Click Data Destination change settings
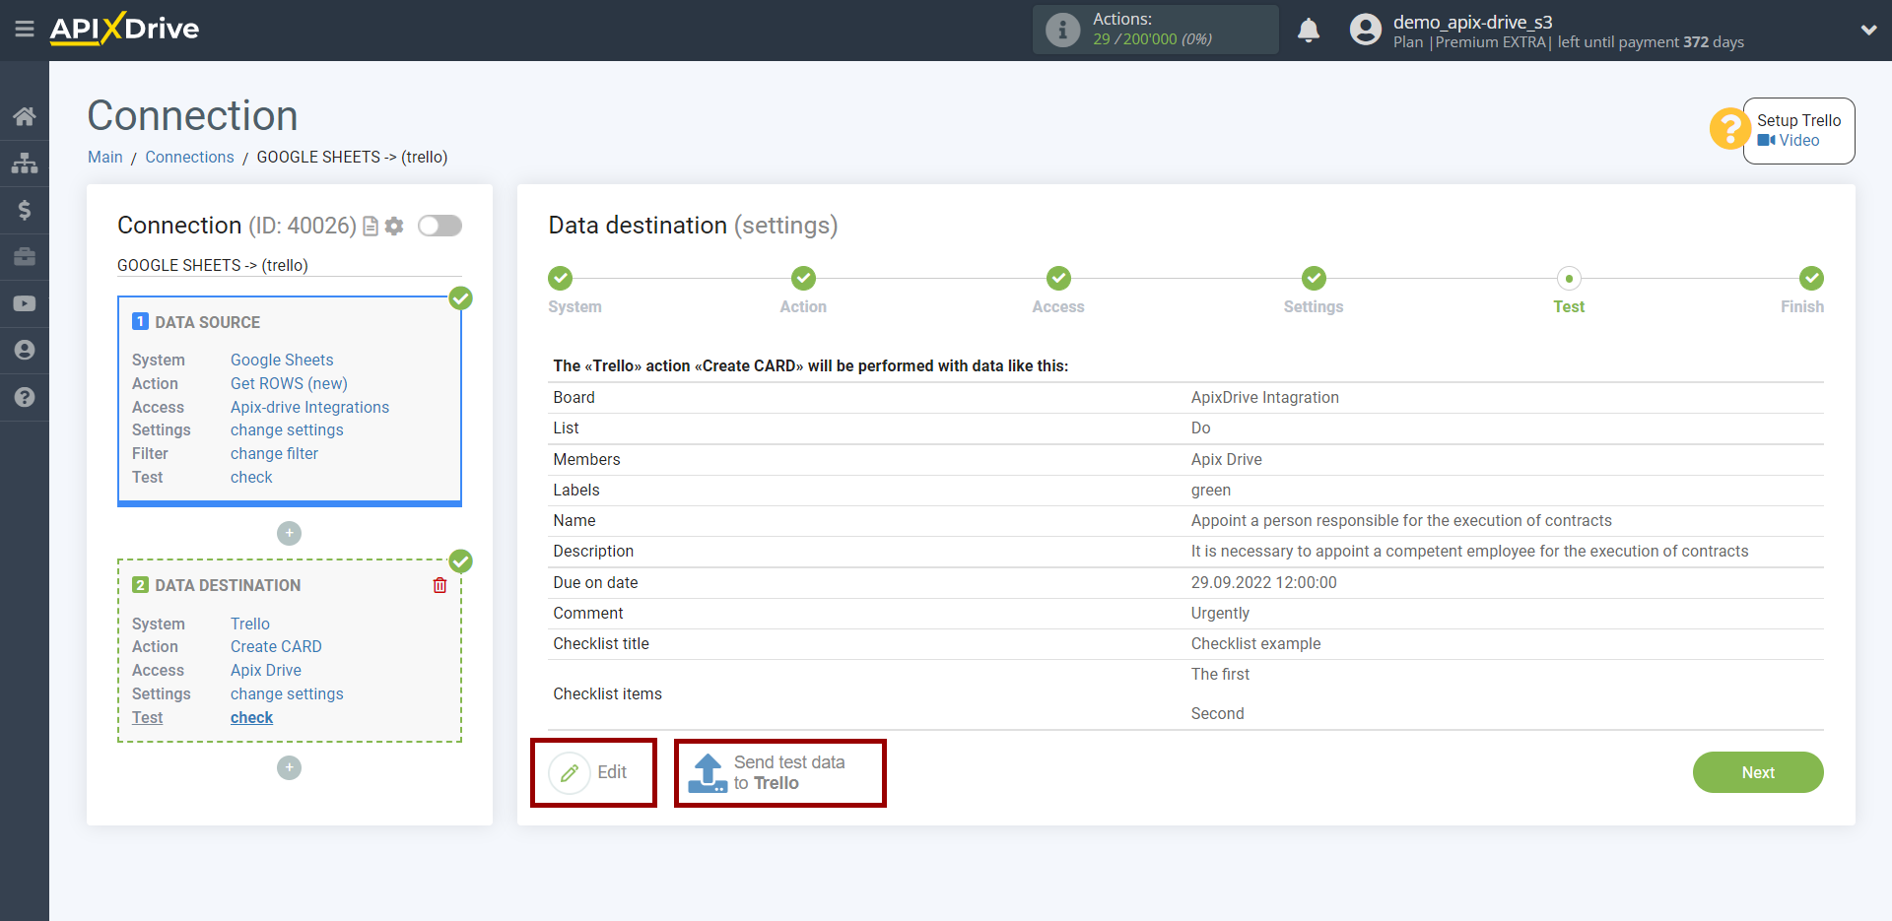This screenshot has height=921, width=1892. click(x=287, y=694)
